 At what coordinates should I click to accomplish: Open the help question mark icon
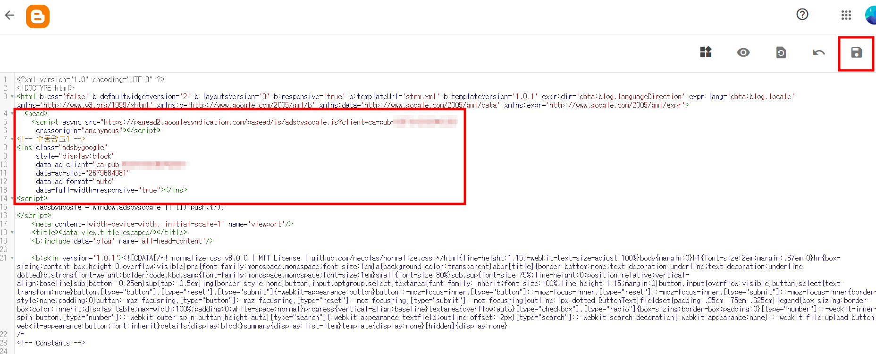pos(802,15)
